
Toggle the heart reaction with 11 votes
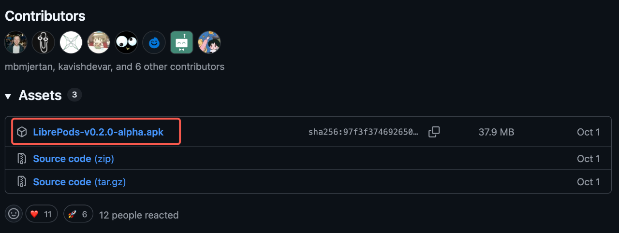click(x=42, y=214)
